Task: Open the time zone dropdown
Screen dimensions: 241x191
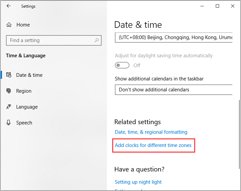Action: pyautogui.click(x=174, y=37)
